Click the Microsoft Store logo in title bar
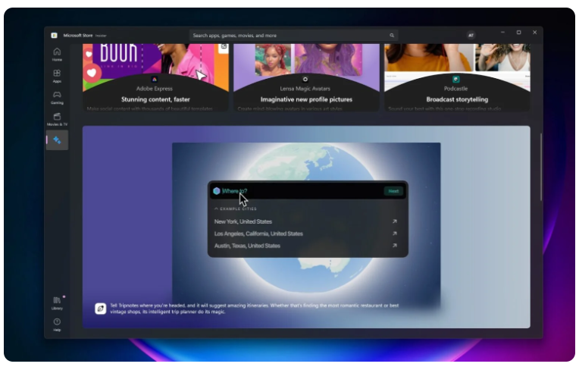Viewport: 579px width, 370px height. click(55, 35)
